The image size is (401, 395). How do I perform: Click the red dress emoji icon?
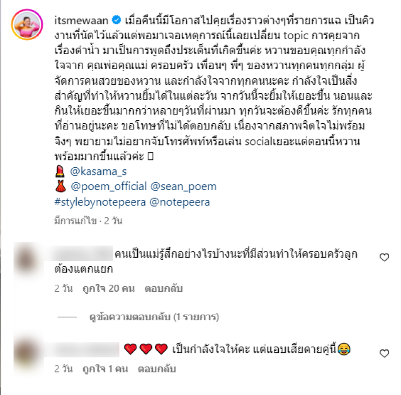click(61, 186)
